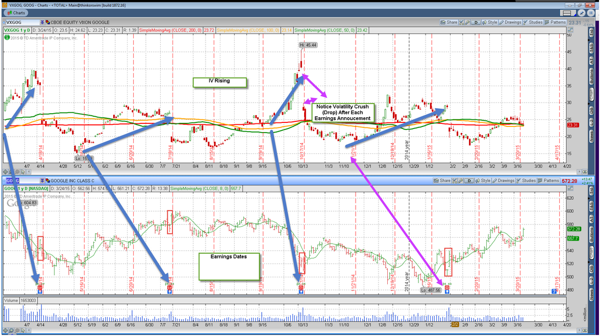Open the DB sidebar panel on the upper chart
Screen dimensions: 600x336
[x=592, y=111]
